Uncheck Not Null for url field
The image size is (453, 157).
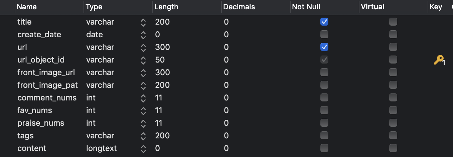pyautogui.click(x=324, y=47)
